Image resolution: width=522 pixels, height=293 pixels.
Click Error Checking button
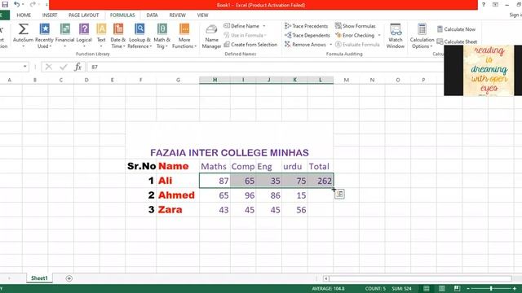(x=355, y=35)
